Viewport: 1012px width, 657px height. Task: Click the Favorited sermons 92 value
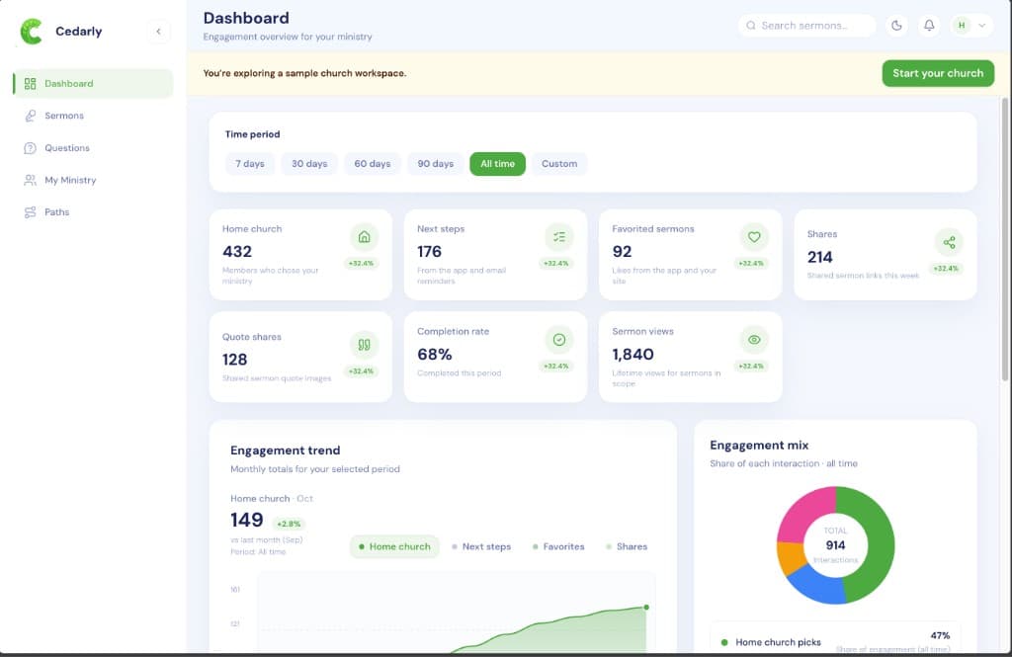623,252
